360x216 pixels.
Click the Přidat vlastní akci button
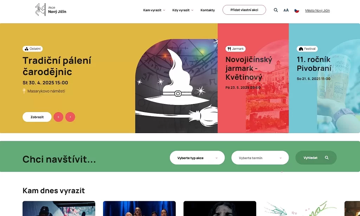[x=244, y=10]
